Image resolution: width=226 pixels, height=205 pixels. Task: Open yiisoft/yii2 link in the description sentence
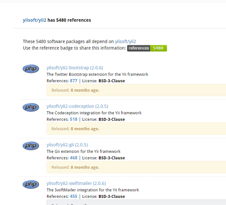(x=125, y=41)
